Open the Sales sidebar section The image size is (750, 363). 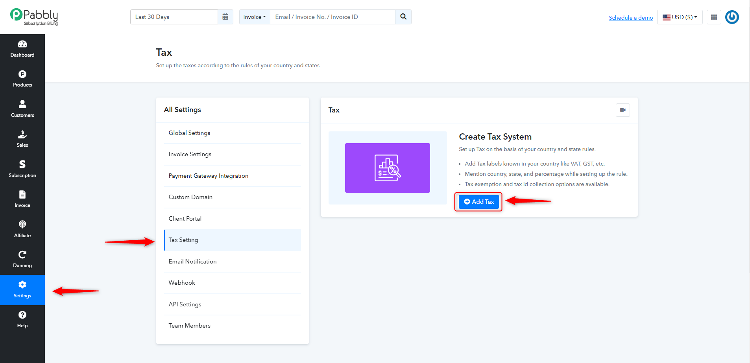(22, 139)
